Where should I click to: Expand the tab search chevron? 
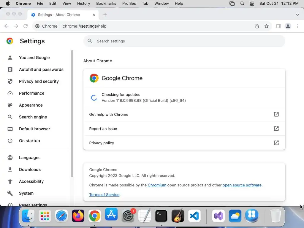click(x=297, y=15)
